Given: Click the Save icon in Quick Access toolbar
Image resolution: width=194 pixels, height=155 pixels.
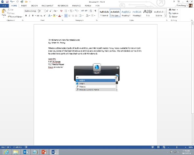Looking at the screenshot, I should click(7, 2).
